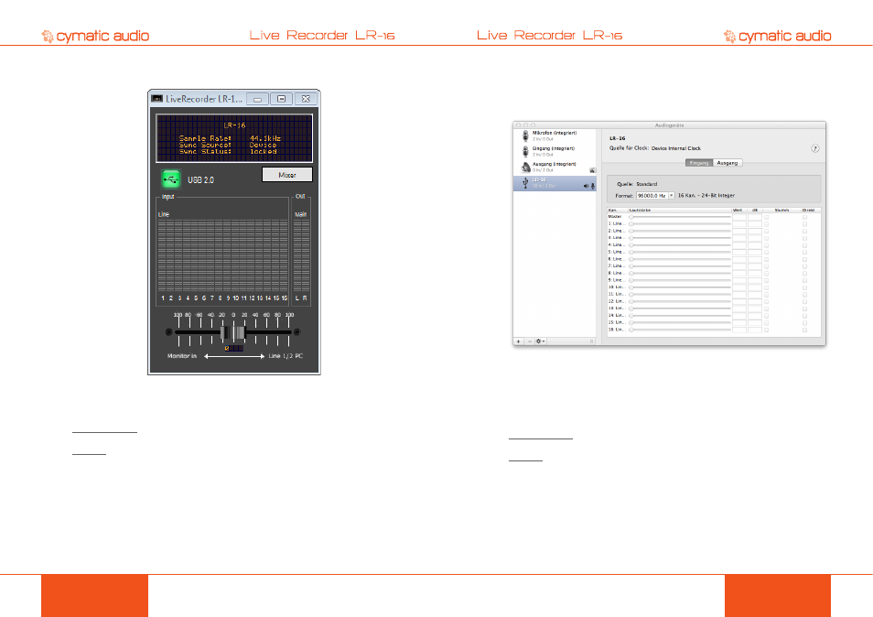Viewport: 873px width, 617px height.
Task: Click the Direkt column header
Action: coord(810,210)
